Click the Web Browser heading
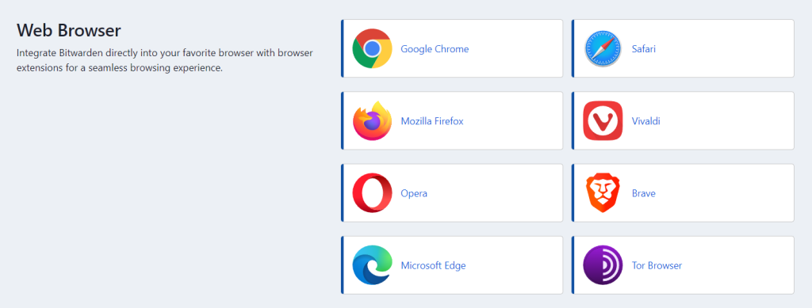The image size is (812, 308). (68, 31)
